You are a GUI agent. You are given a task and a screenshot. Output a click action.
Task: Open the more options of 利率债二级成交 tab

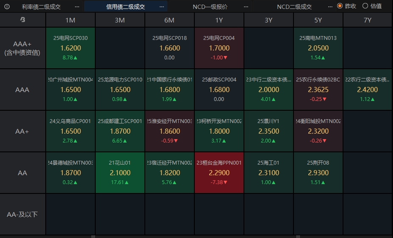(77, 6)
